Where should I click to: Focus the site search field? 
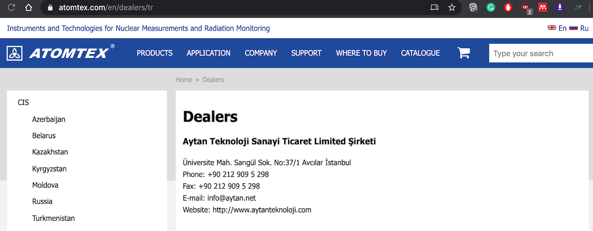541,53
